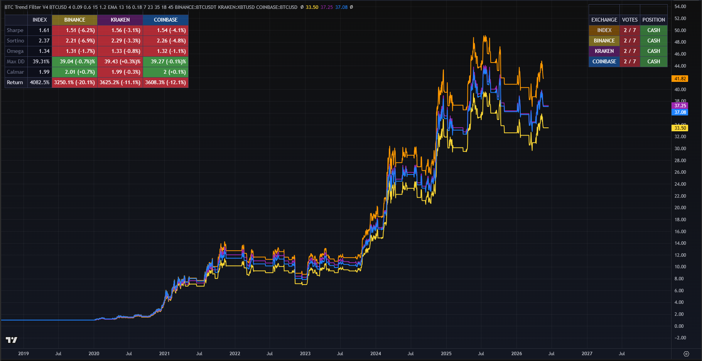Select the BTC Trend Filter V4 indicator title

[x=26, y=7]
